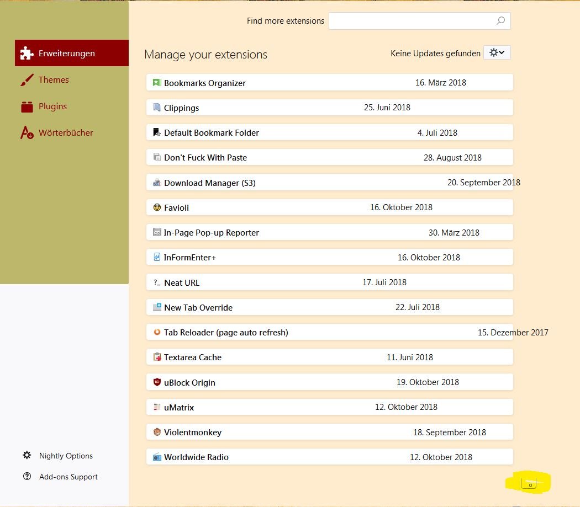Click the Worldwide Radio icon

tap(157, 457)
